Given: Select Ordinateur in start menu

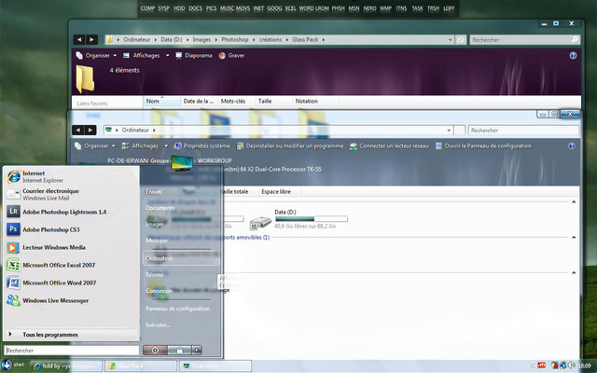Looking at the screenshot, I should coord(181,258).
